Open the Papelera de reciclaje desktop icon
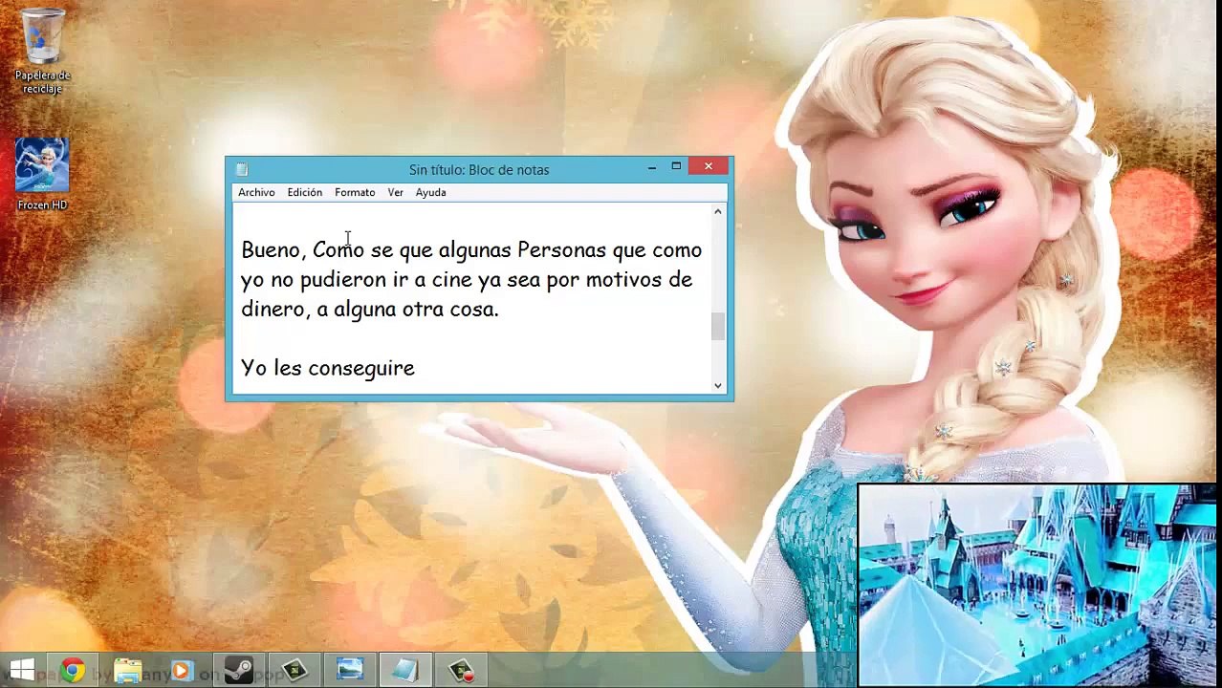1222x688 pixels. click(42, 51)
